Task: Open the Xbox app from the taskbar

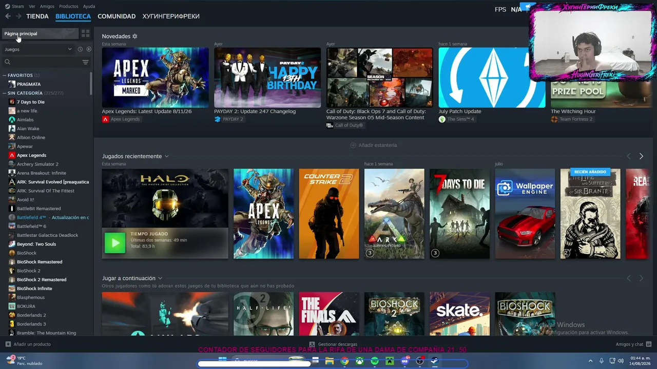Action: point(360,361)
